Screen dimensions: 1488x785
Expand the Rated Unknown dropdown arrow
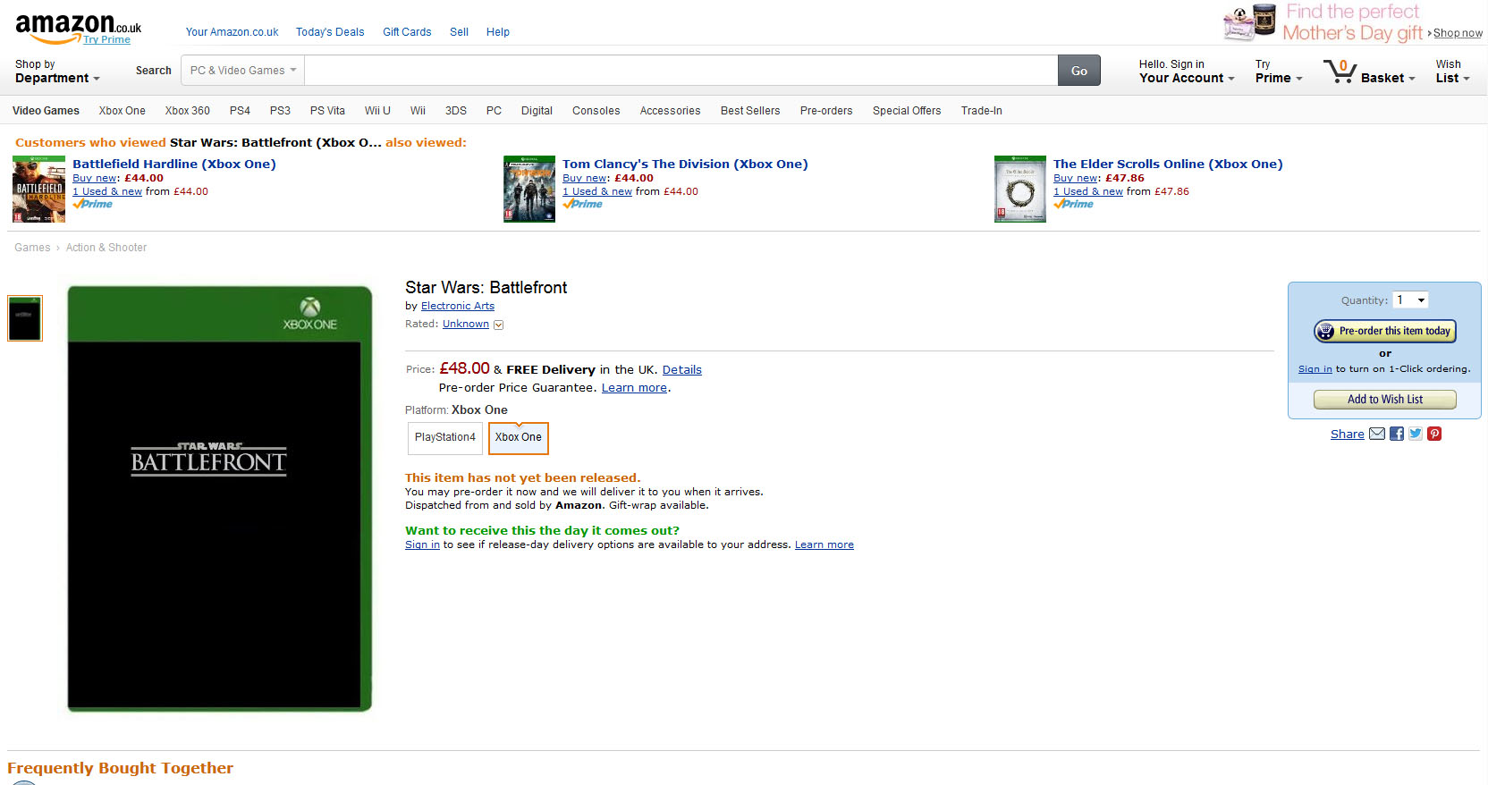pyautogui.click(x=499, y=325)
